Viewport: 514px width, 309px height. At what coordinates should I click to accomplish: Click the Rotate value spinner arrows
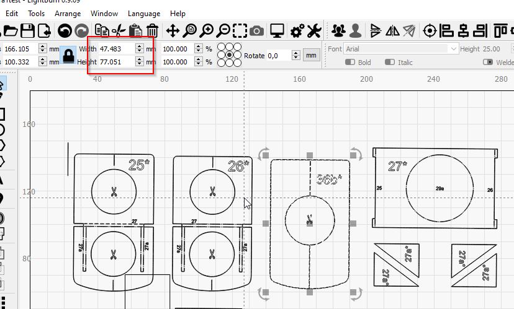tap(296, 56)
